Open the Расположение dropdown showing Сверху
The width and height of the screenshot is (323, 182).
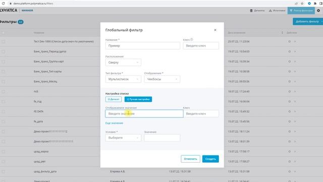[123, 62]
